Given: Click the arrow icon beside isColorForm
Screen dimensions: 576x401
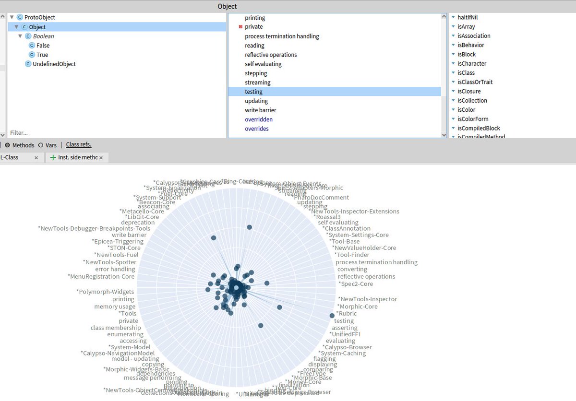Looking at the screenshot, I should (453, 119).
